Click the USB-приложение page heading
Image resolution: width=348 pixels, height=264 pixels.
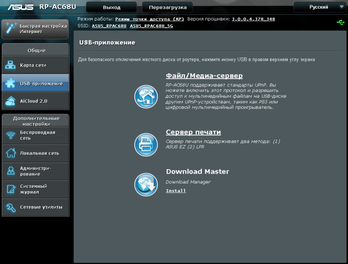tap(107, 43)
